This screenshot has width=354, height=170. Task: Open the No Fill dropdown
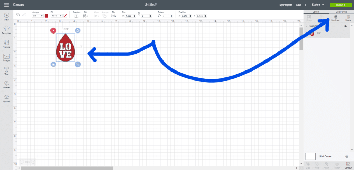(x=56, y=16)
